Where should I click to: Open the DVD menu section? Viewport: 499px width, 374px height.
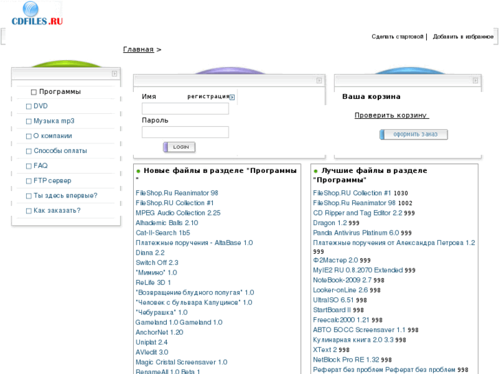[x=40, y=106]
